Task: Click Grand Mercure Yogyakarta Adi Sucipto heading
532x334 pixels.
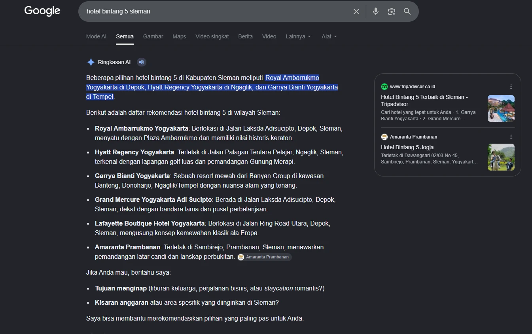Action: (153, 200)
